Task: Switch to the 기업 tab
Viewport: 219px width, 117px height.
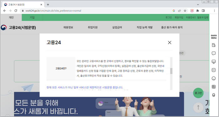Action: pyautogui.click(x=32, y=17)
